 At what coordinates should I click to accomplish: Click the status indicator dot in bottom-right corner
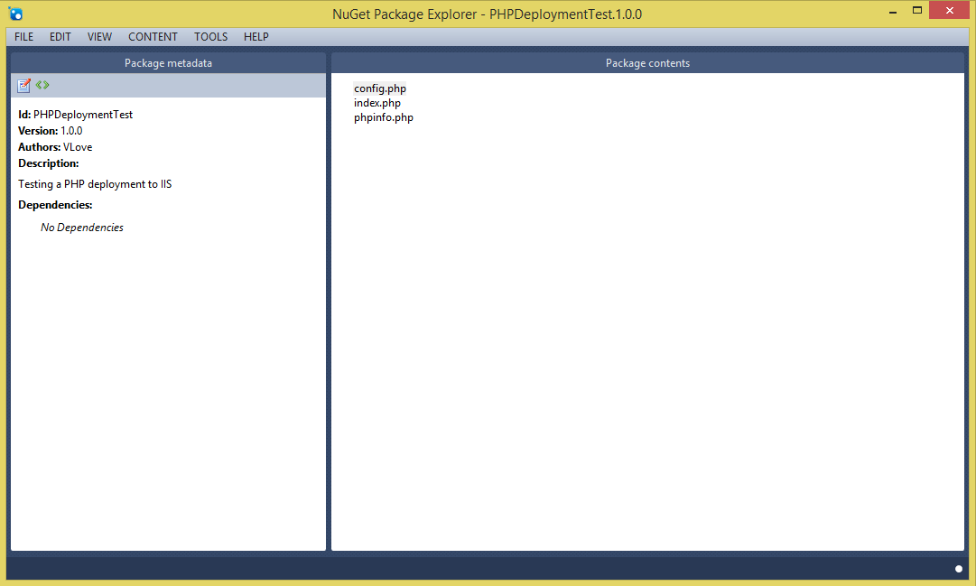(x=958, y=569)
